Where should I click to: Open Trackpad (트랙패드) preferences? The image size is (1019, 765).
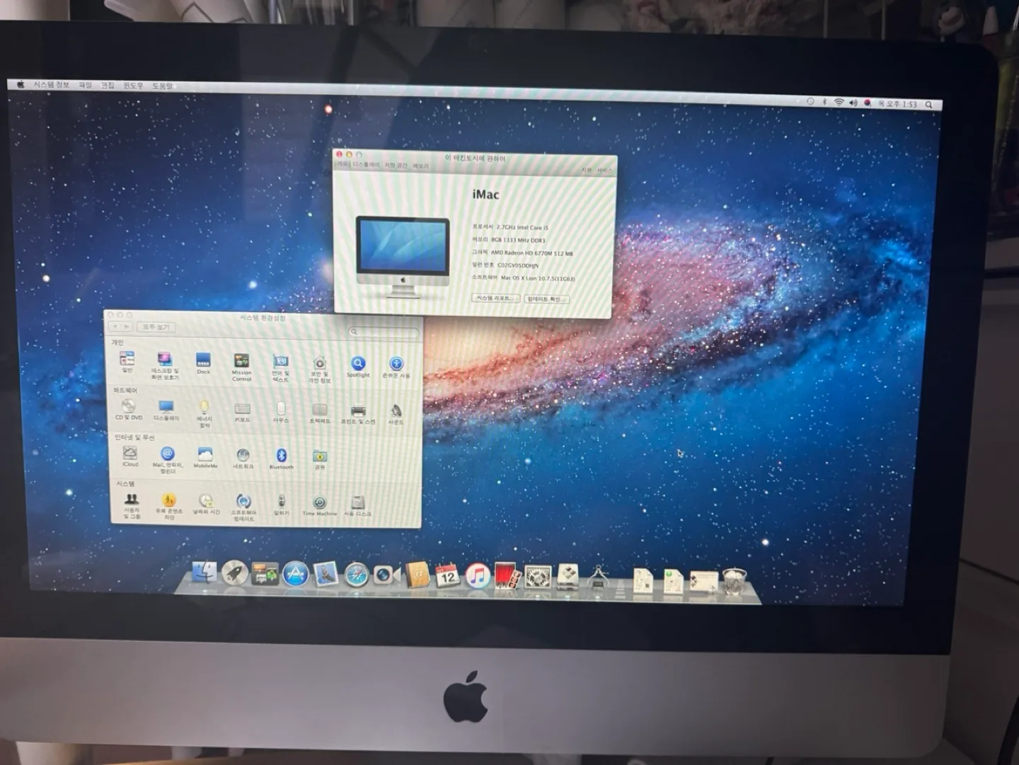coord(320,413)
